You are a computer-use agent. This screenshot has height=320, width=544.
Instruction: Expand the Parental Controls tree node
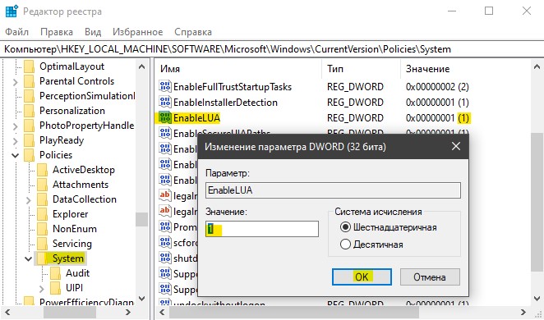click(16, 82)
